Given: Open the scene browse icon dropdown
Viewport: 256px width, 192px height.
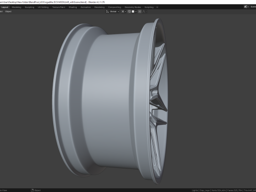Looking at the screenshot, I should click(246, 7).
